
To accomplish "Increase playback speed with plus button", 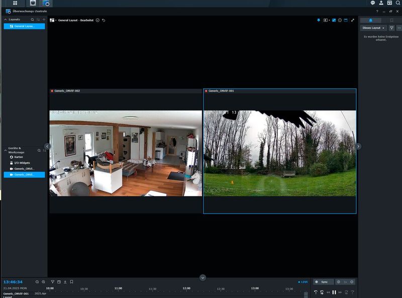I will (352, 282).
